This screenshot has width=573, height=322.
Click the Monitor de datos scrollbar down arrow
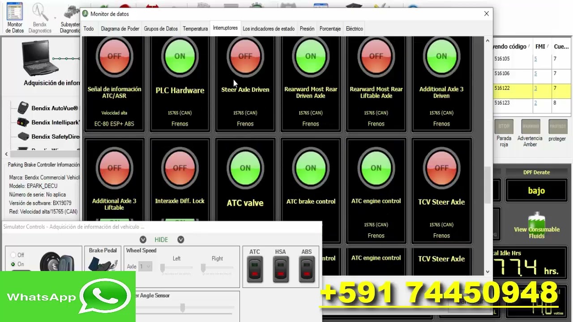(x=487, y=271)
